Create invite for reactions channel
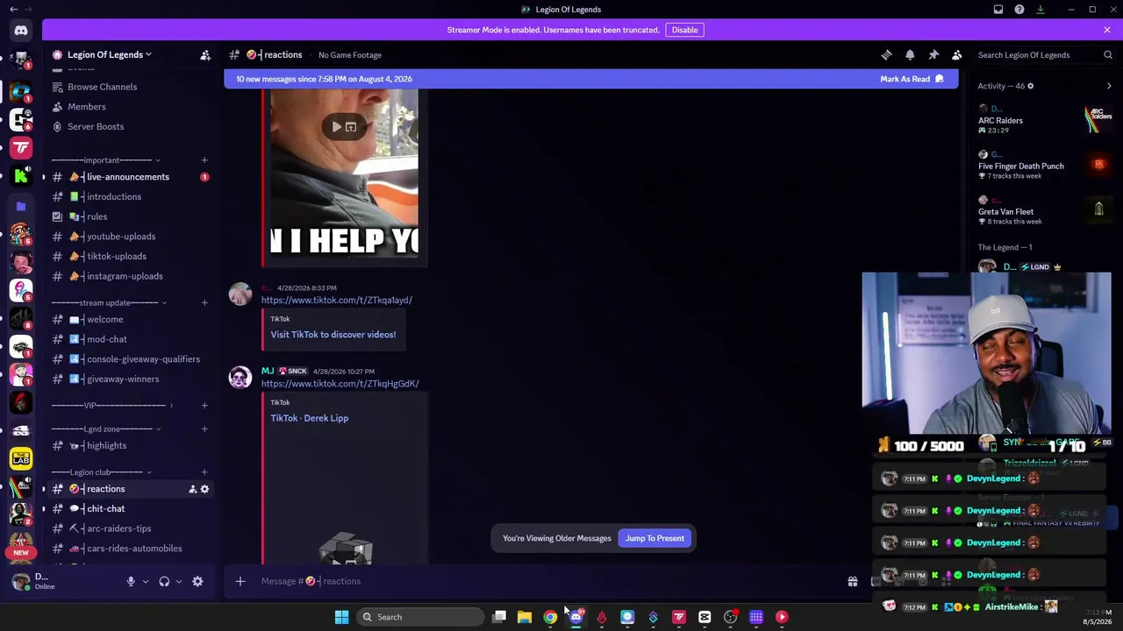Viewport: 1123px width, 631px height. pyautogui.click(x=192, y=489)
